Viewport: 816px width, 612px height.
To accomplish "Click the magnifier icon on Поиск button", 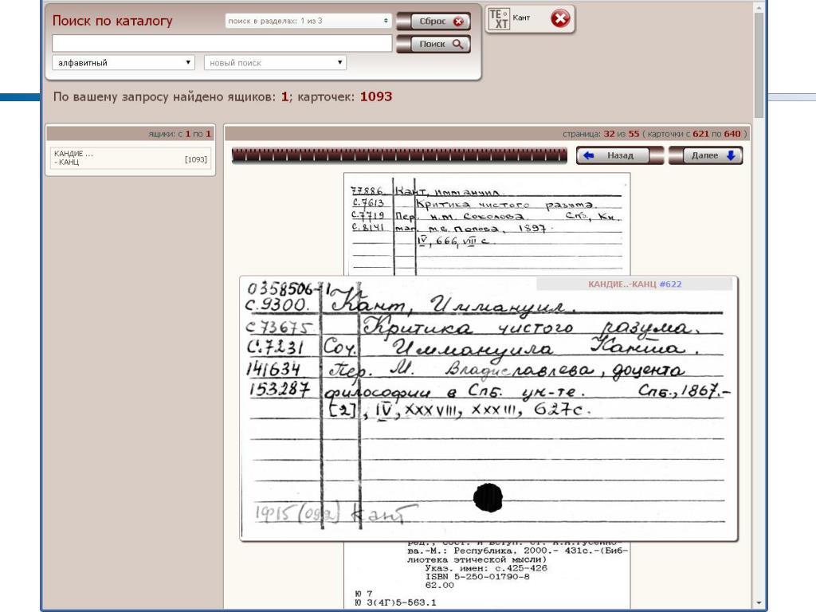I will 457,45.
